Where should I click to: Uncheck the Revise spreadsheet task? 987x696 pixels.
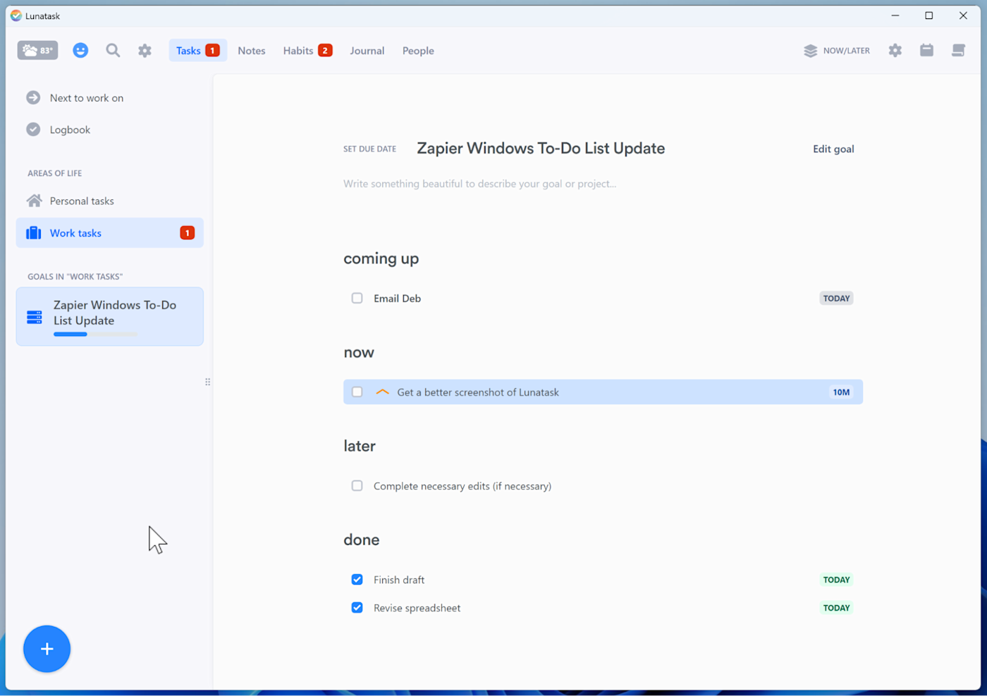coord(357,608)
